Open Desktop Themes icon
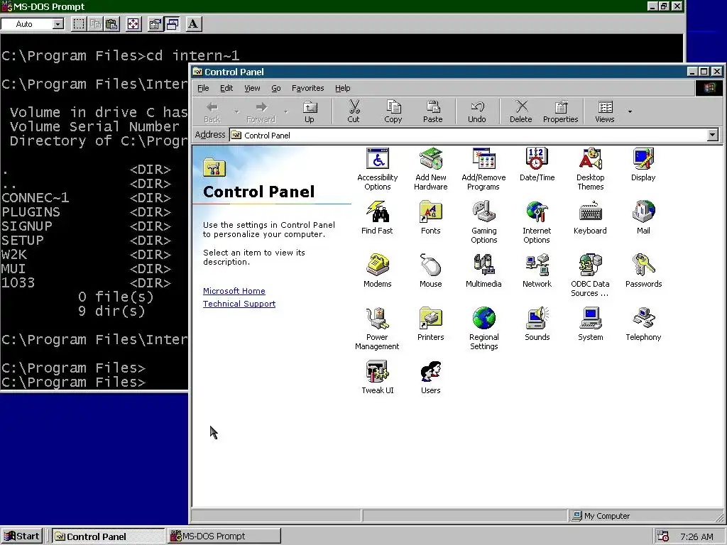The image size is (727, 545). 590,169
